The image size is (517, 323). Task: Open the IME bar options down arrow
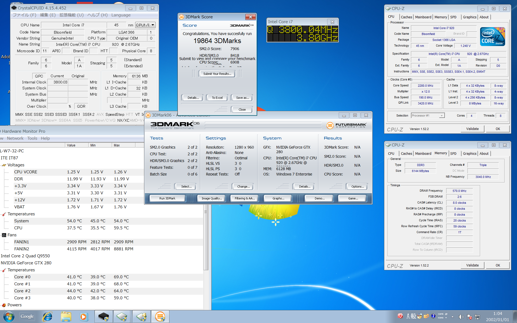pos(446,318)
